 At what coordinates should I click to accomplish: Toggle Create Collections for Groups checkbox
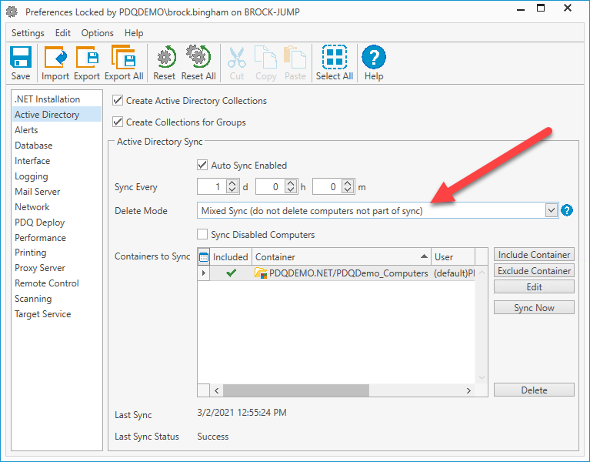point(118,122)
